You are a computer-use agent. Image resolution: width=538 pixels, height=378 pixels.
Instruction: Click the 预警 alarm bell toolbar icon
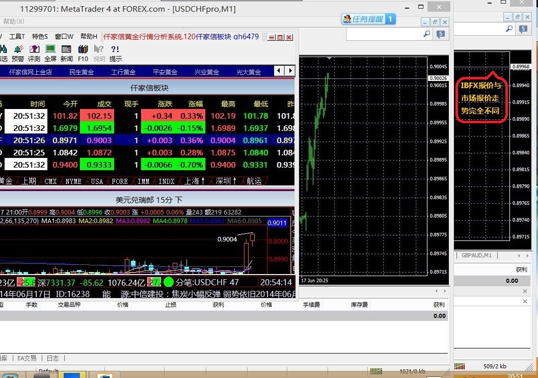tap(17, 49)
